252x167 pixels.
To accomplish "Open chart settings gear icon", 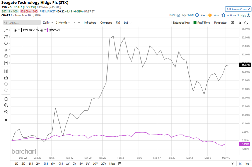I will 232,23.
